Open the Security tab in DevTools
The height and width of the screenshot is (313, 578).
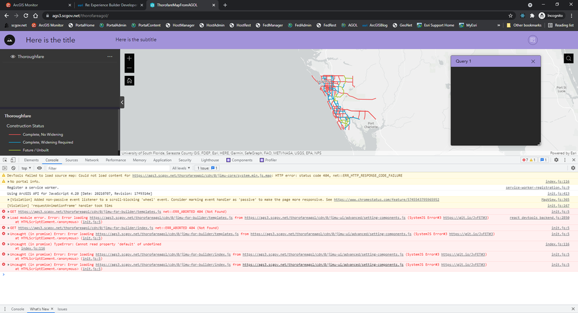[185, 160]
